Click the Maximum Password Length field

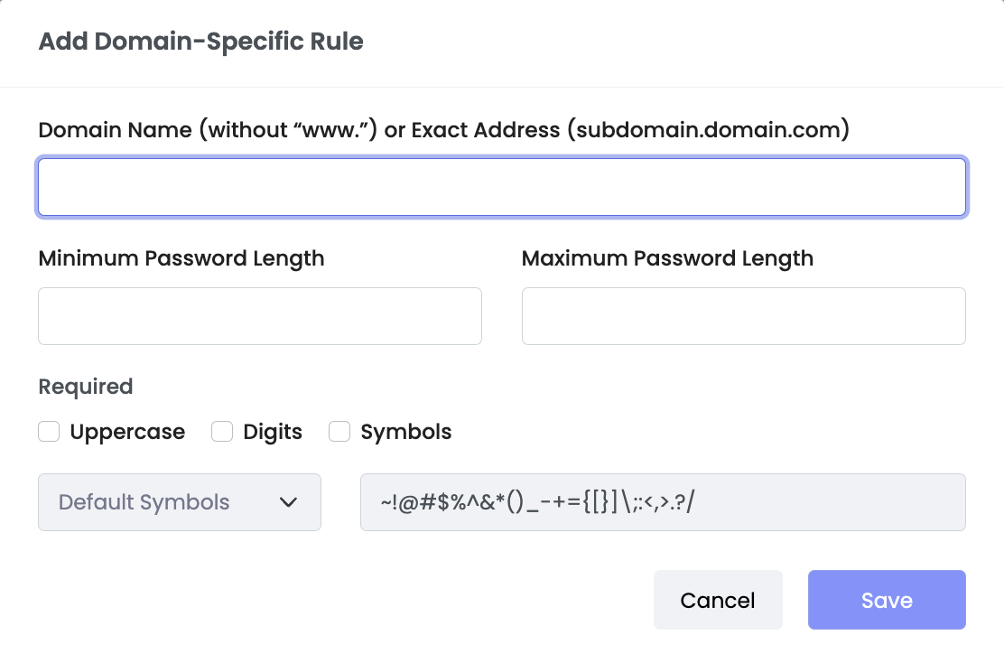tap(744, 316)
